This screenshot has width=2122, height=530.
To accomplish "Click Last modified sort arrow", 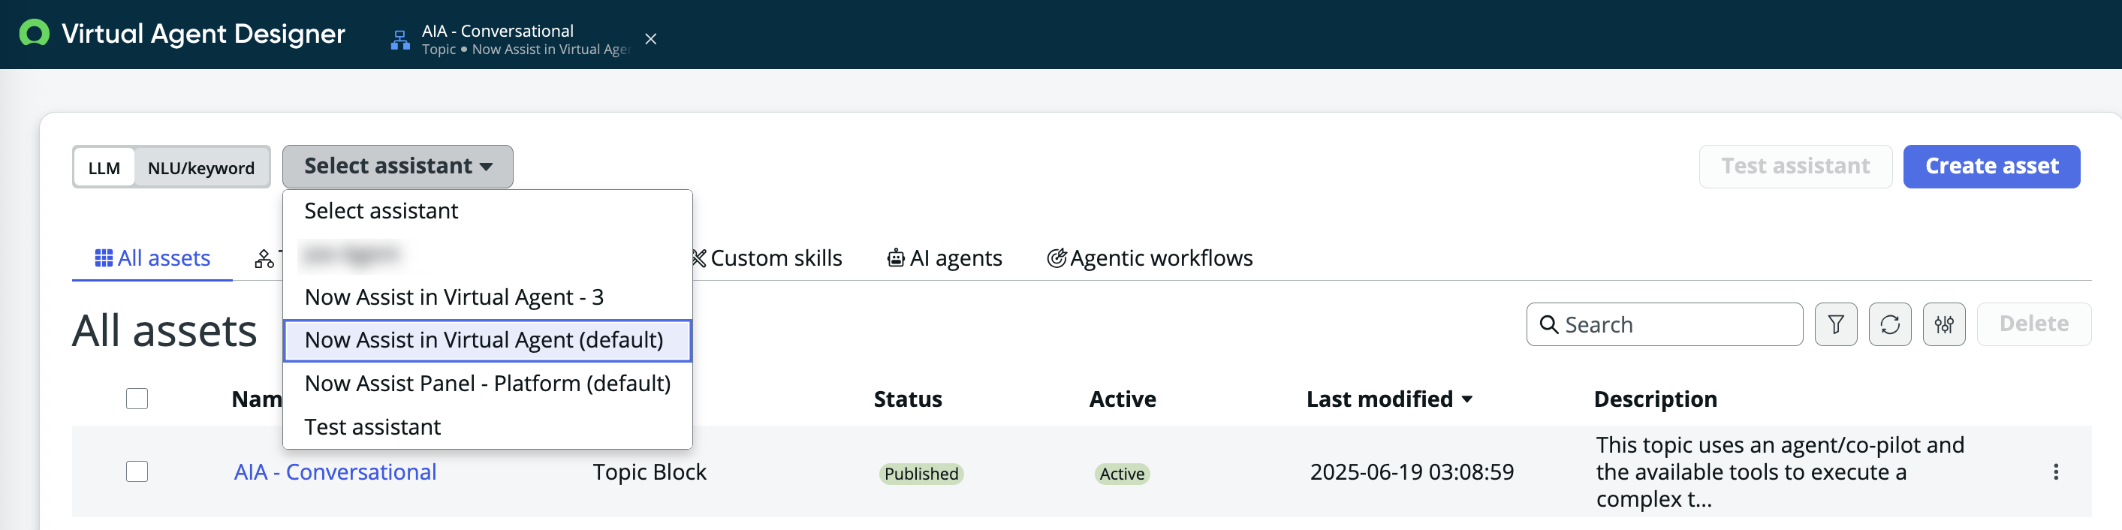I will point(1467,399).
